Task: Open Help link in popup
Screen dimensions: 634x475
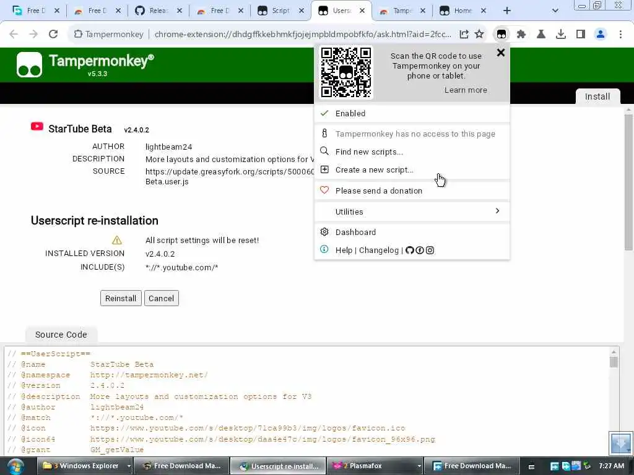Action: (x=344, y=250)
